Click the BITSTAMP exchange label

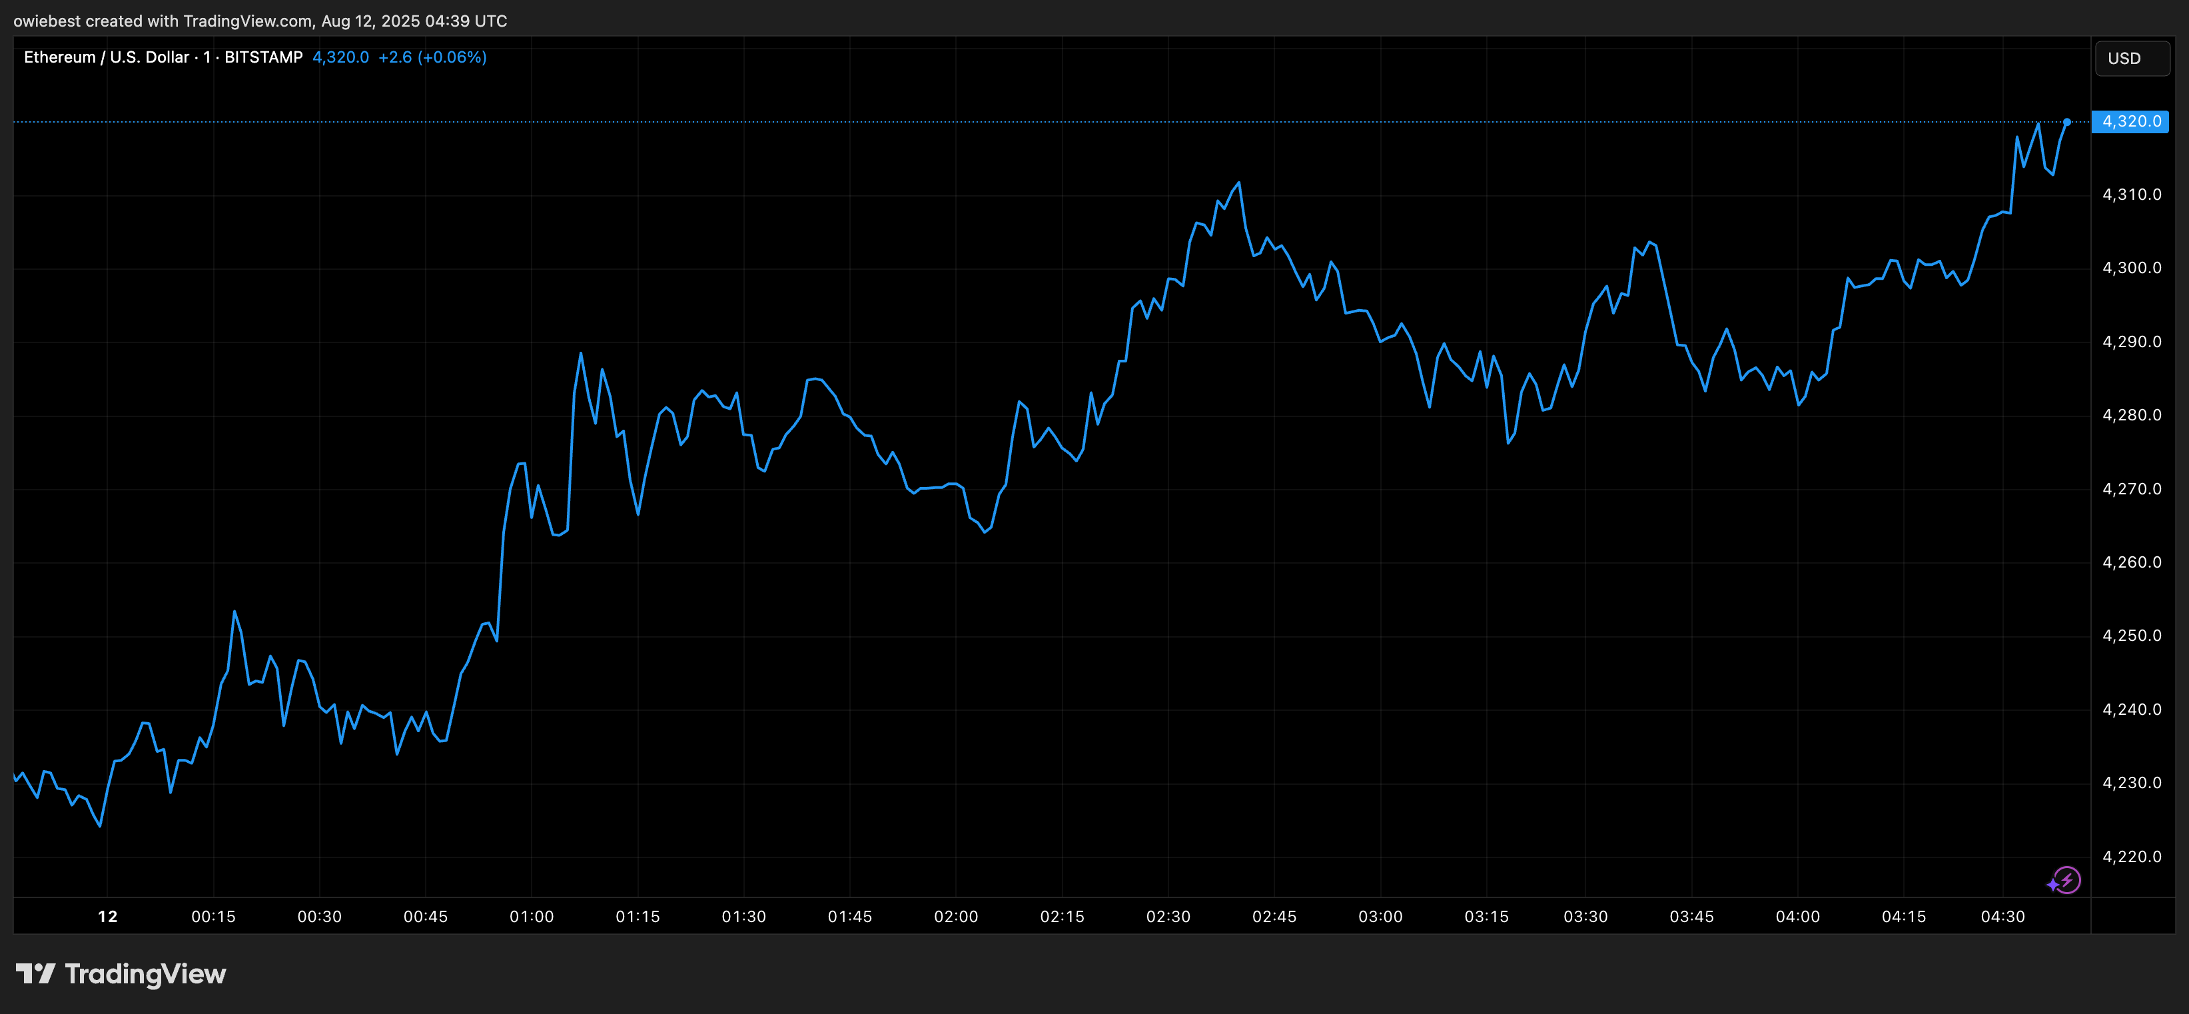point(263,57)
